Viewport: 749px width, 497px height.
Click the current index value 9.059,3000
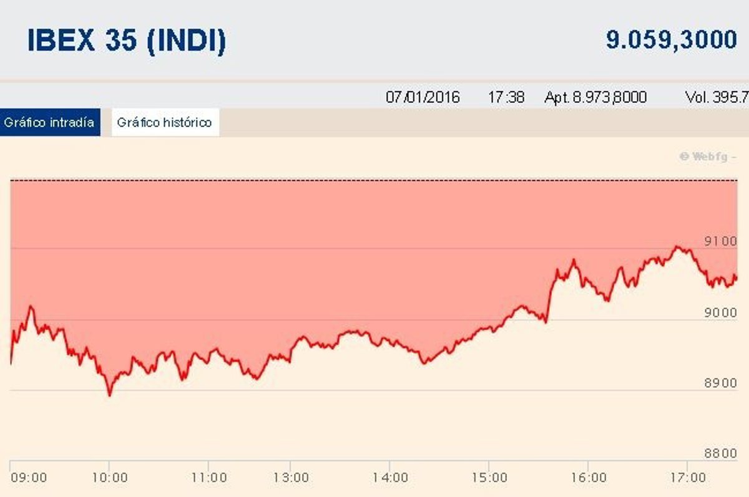click(671, 40)
